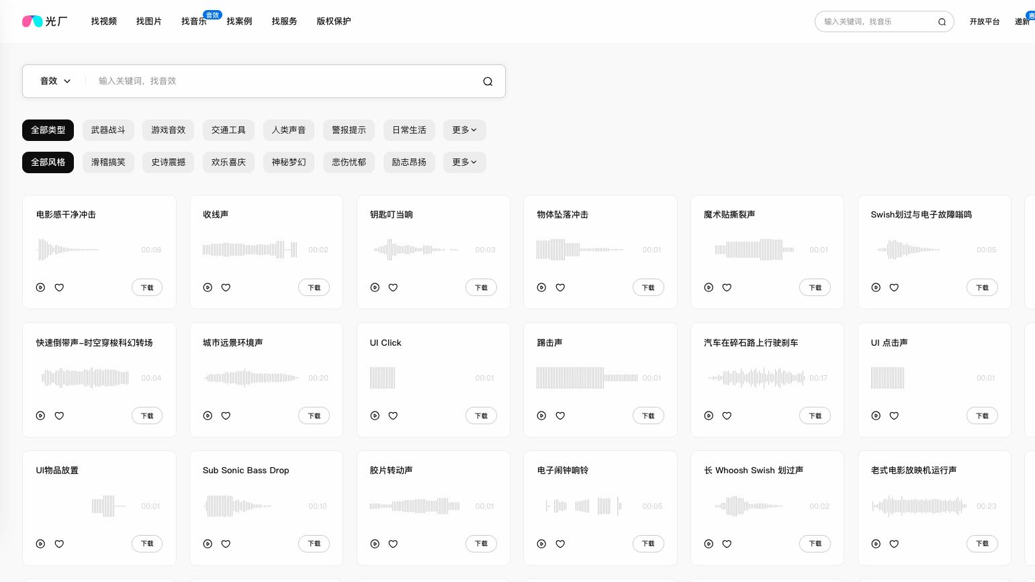Favorite the 电影感干净冲击 sound with heart icon
The height and width of the screenshot is (582, 1035).
(x=59, y=287)
